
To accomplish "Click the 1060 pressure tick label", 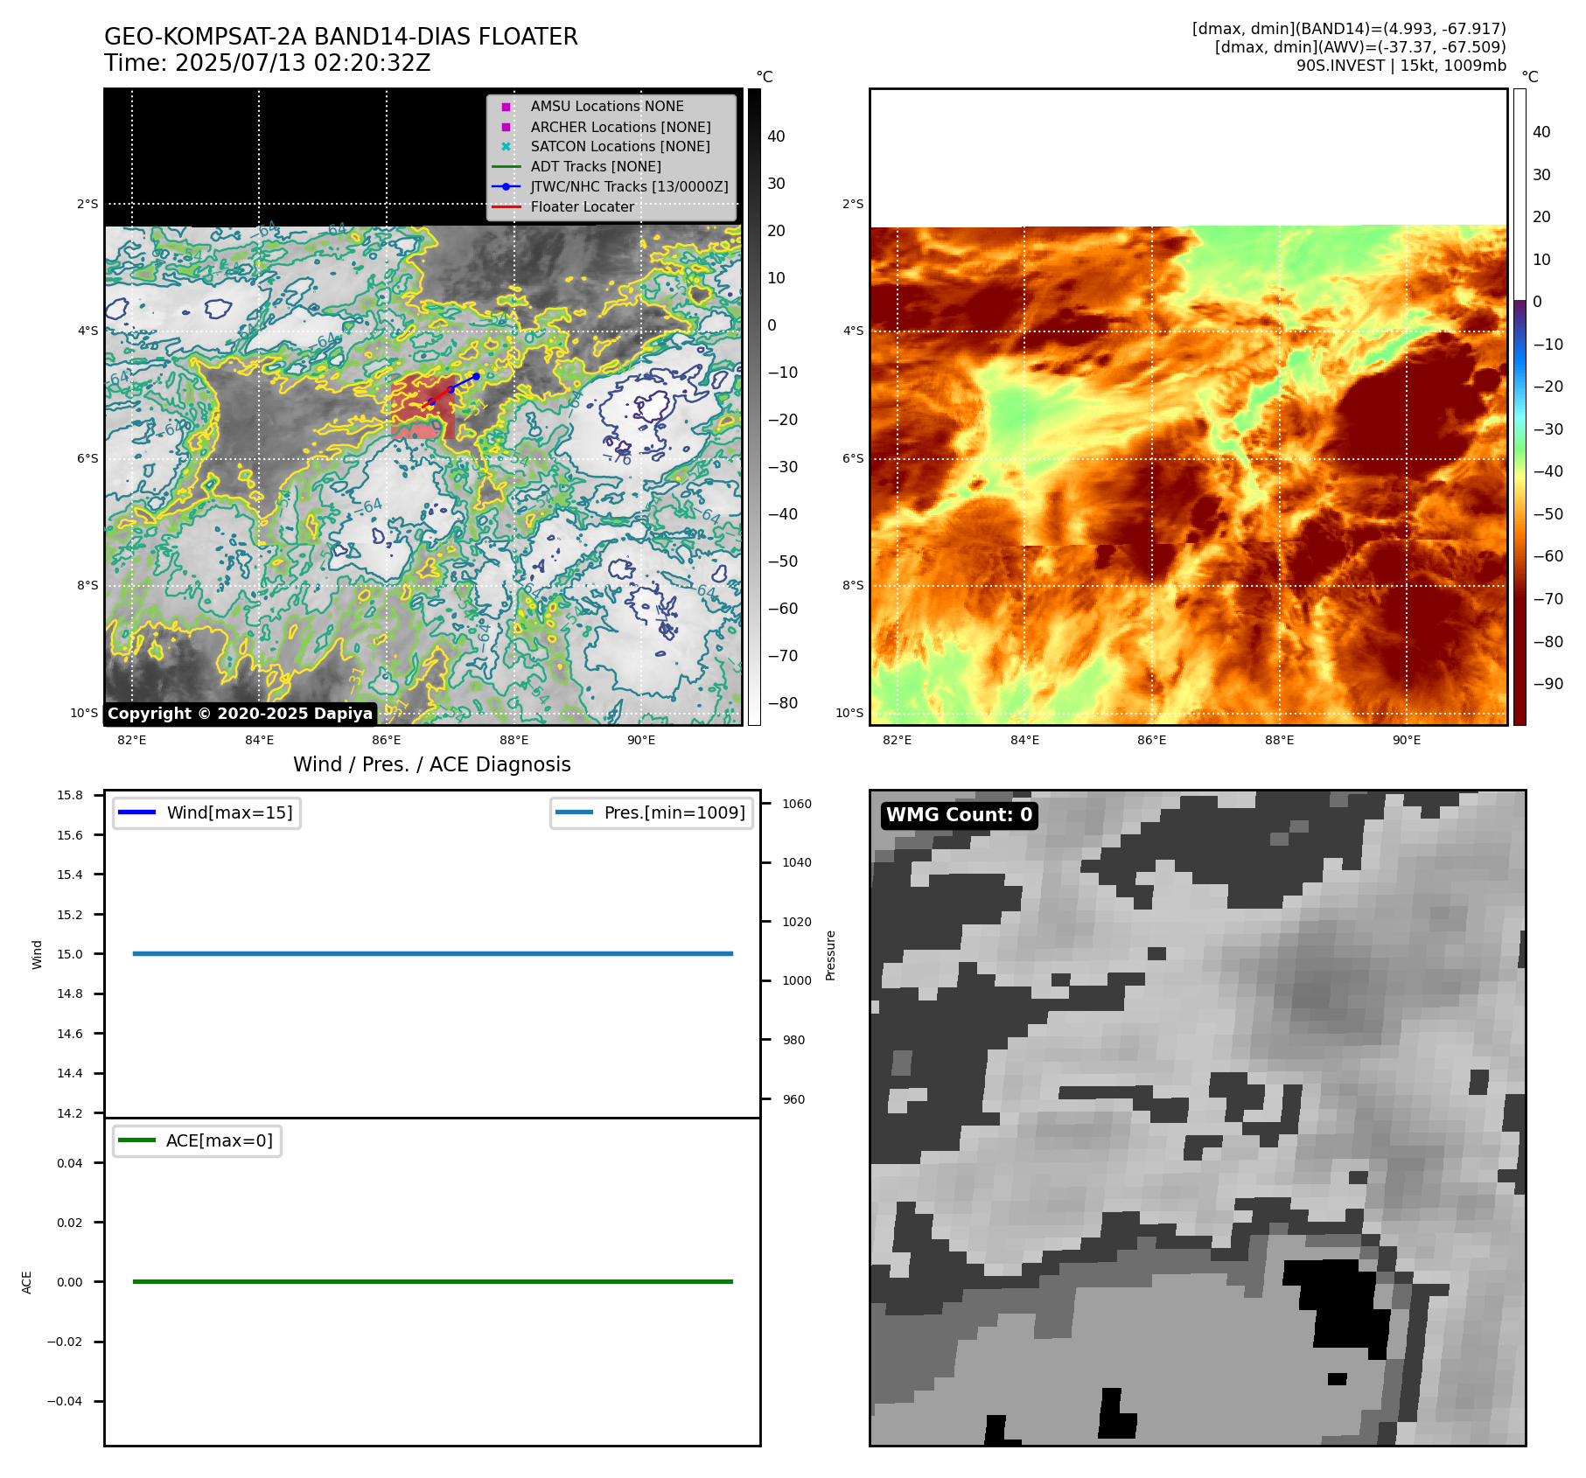I will click(x=797, y=804).
